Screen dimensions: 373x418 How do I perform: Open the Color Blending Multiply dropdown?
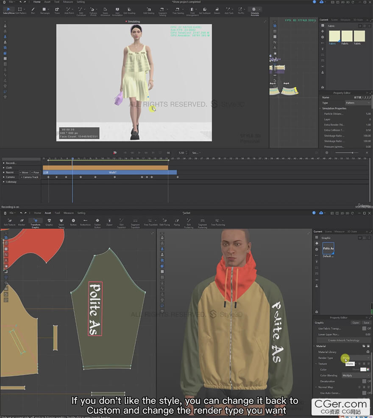(x=356, y=375)
